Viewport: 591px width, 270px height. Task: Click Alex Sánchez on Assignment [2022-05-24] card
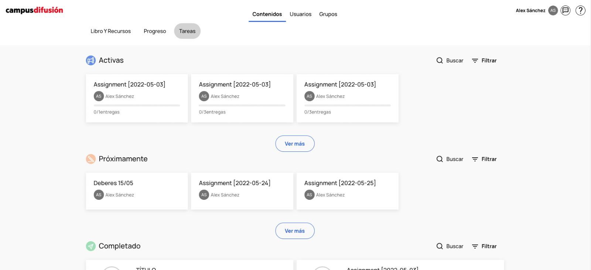(225, 195)
